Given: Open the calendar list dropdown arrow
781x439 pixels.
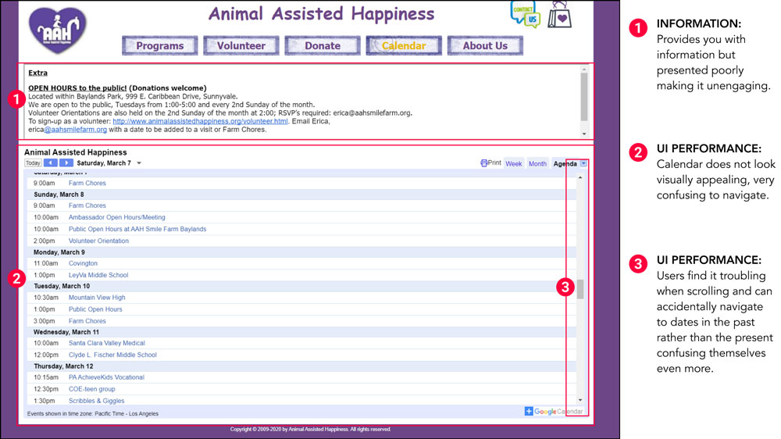Looking at the screenshot, I should click(583, 163).
